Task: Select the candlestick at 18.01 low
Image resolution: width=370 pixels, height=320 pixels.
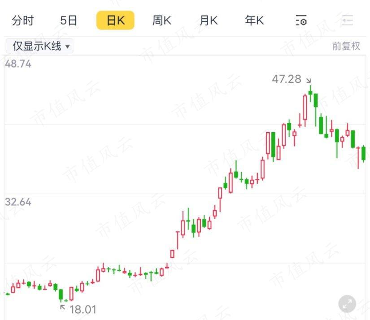Action: click(61, 294)
